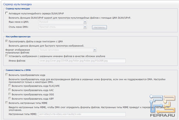Enable the custom MIME types checkbox
The width and height of the screenshot is (179, 120).
point(7,103)
